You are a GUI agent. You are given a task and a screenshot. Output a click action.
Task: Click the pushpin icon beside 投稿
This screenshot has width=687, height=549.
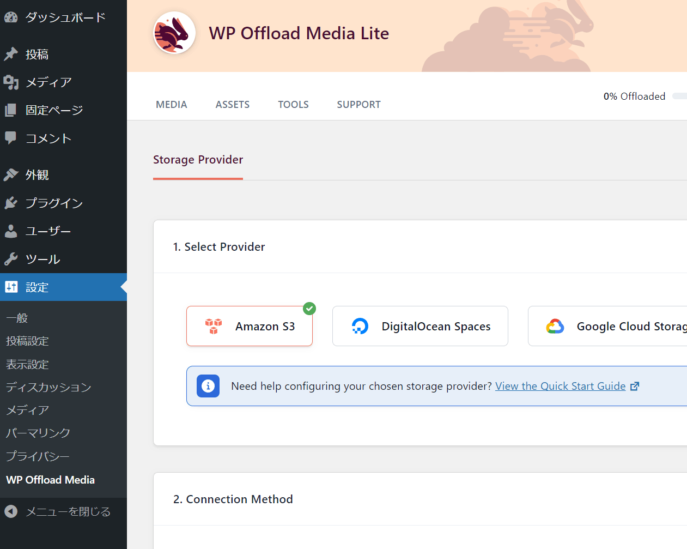11,54
